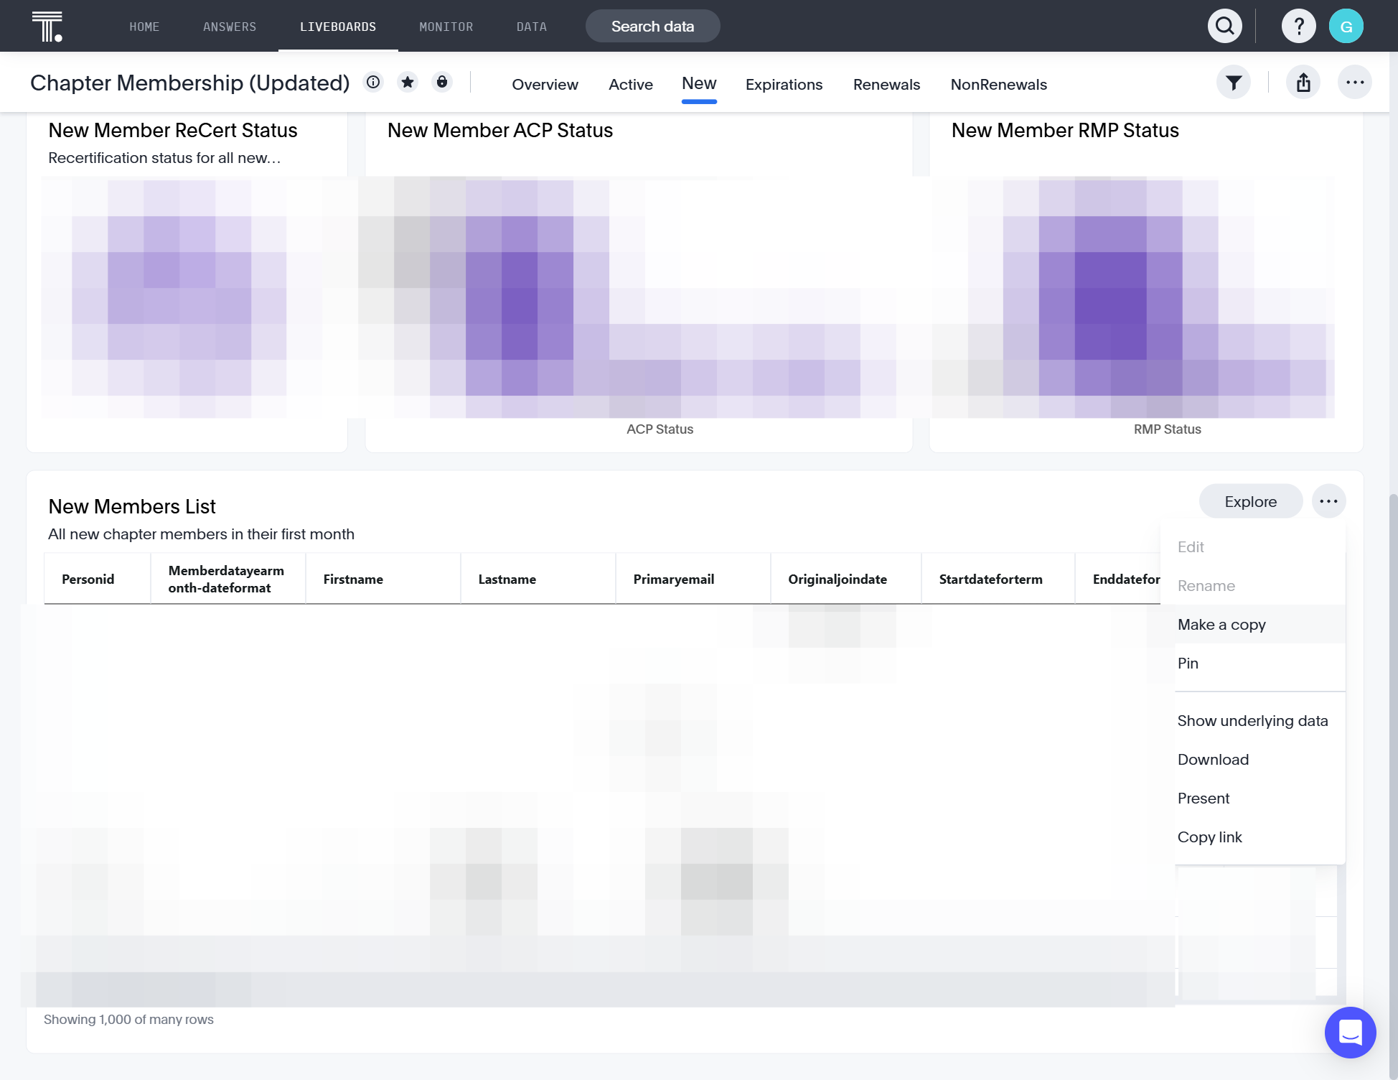This screenshot has height=1080, width=1398.
Task: Open DATA in top navigation
Action: click(x=532, y=27)
